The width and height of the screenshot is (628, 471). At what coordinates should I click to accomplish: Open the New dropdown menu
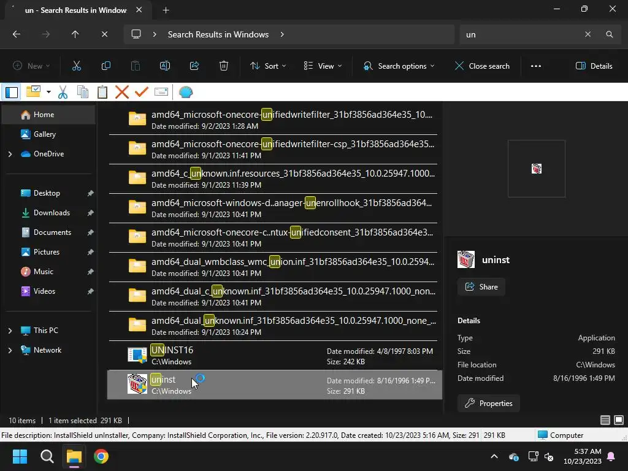[x=31, y=66]
